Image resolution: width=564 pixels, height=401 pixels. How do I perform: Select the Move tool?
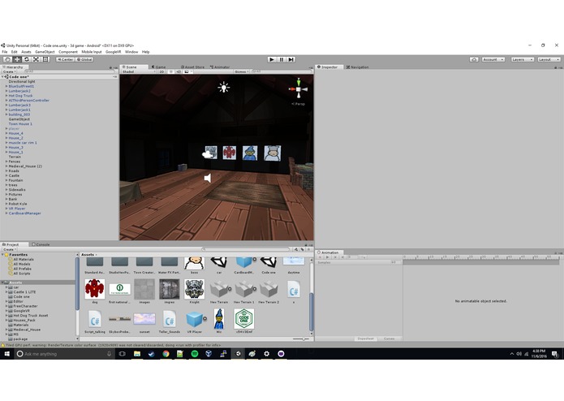click(17, 59)
